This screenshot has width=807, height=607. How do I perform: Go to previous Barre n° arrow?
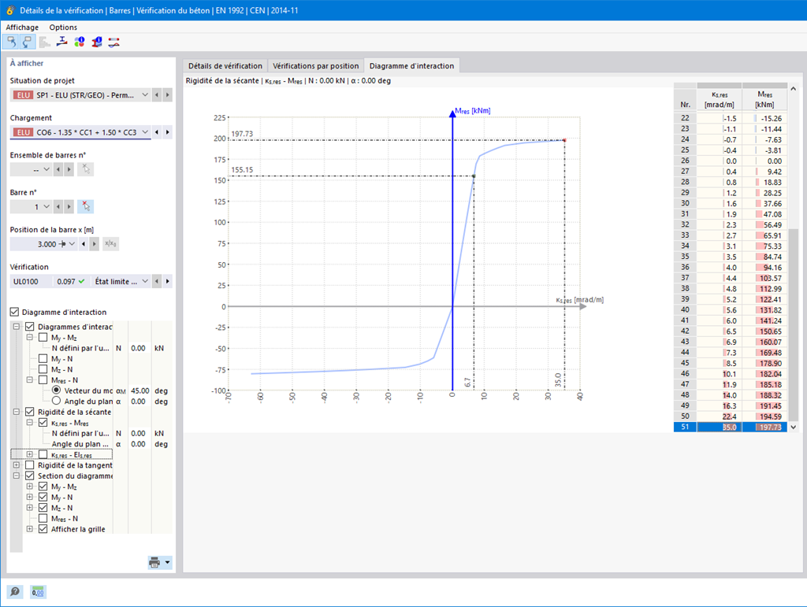[x=58, y=206]
